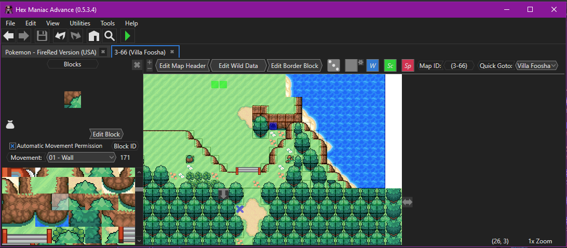Image resolution: width=567 pixels, height=248 pixels.
Task: Save with the floppy disk icon
Action: pos(42,36)
